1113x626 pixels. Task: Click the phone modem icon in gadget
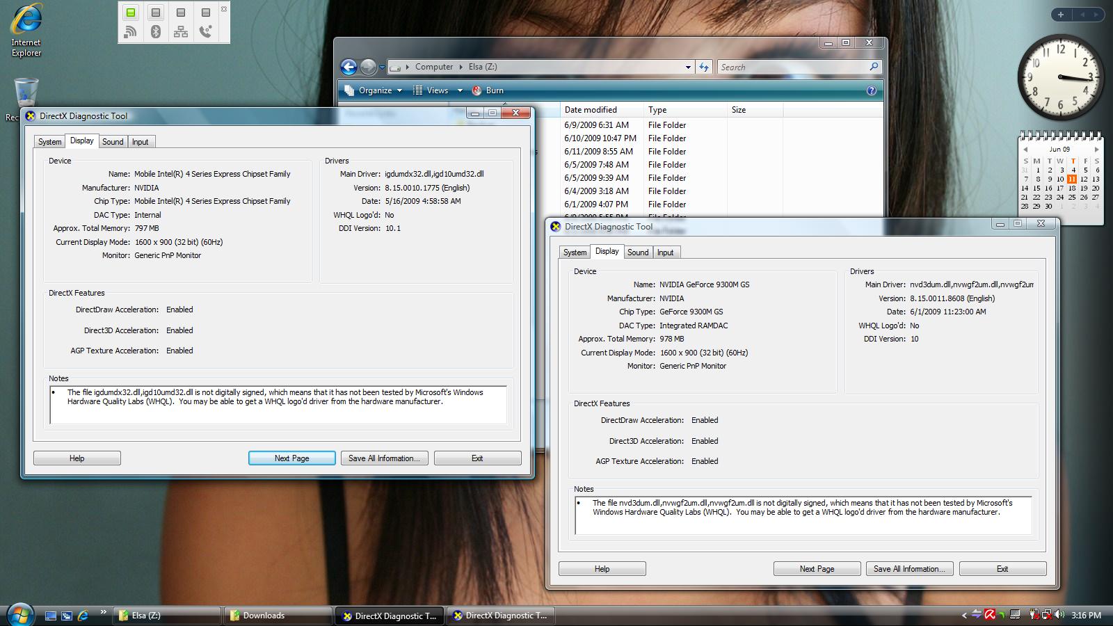tap(206, 31)
